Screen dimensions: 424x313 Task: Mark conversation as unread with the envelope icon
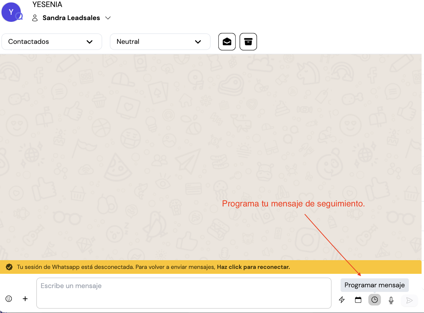227,42
